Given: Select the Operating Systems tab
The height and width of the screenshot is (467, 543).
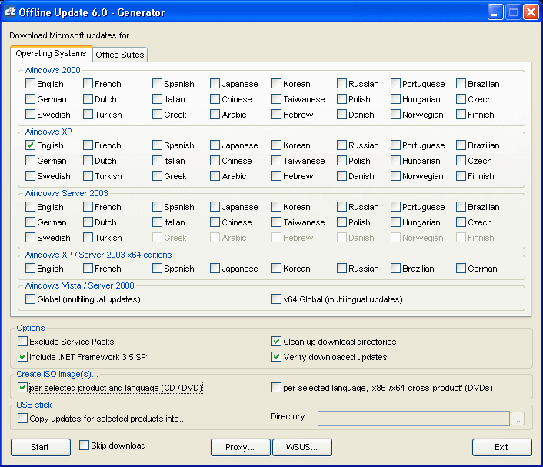Looking at the screenshot, I should tap(52, 53).
